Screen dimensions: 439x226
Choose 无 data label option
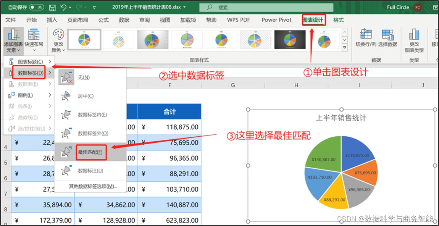coord(90,77)
